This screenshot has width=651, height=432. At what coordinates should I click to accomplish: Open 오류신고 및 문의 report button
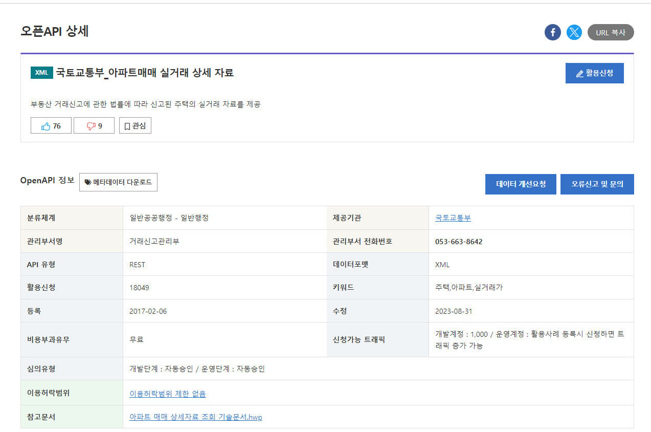pyautogui.click(x=597, y=184)
